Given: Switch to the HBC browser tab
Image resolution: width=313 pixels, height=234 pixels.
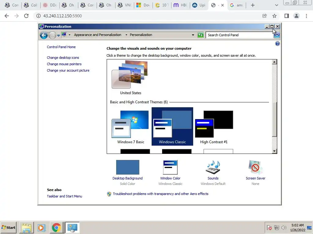Looking at the screenshot, I should (x=180, y=5).
